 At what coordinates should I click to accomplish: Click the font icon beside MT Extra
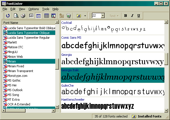click(5, 100)
